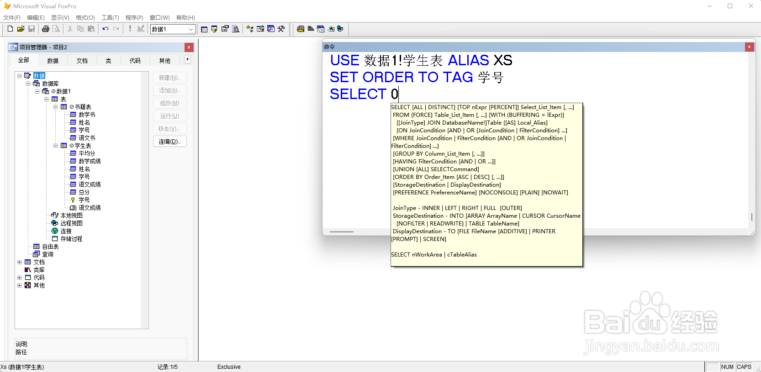
Task: Collapse the 数据库 tree node
Action: click(28, 84)
